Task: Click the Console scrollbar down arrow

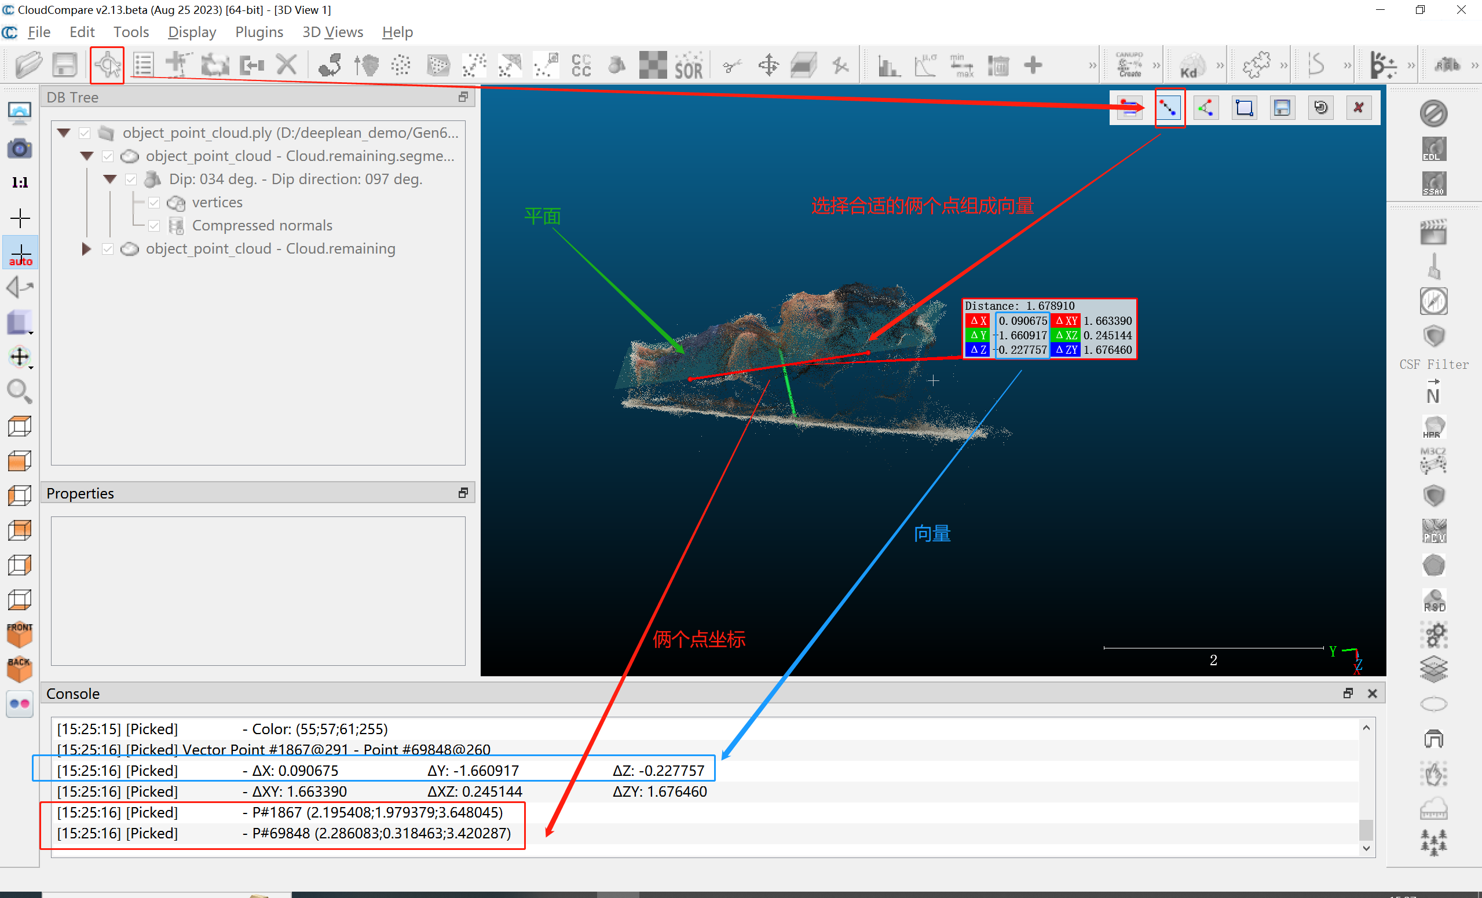Action: (1367, 848)
